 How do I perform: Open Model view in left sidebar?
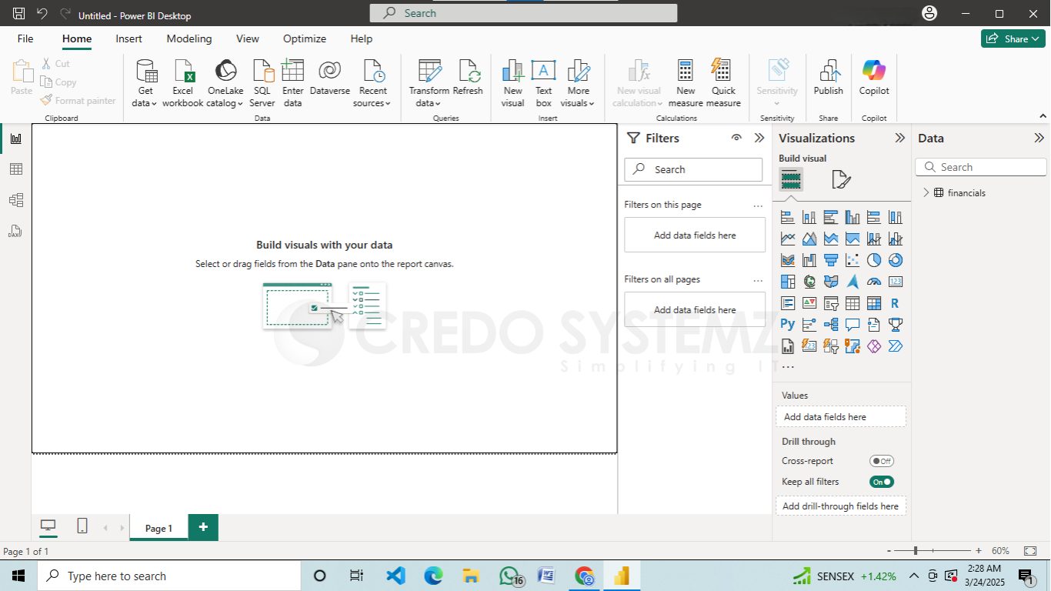15,200
